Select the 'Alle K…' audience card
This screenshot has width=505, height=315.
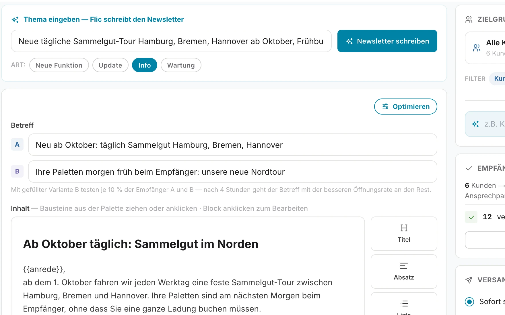coord(485,48)
